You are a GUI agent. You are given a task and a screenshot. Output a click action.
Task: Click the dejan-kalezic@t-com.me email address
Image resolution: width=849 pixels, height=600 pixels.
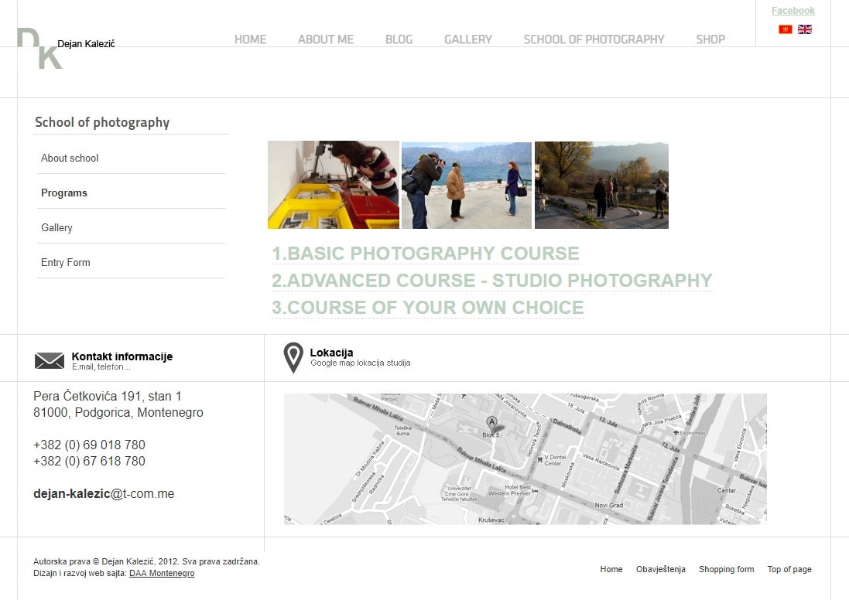point(104,494)
